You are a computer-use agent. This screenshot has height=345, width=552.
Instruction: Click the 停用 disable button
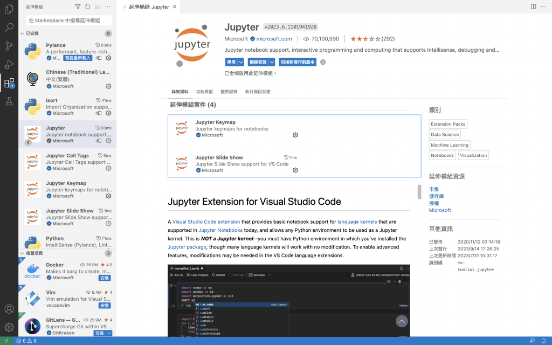coord(231,62)
